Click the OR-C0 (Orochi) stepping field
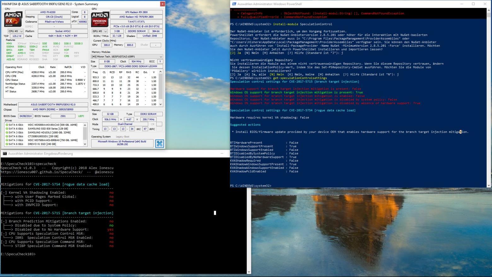Screen dimensions: 492x277 54,17
